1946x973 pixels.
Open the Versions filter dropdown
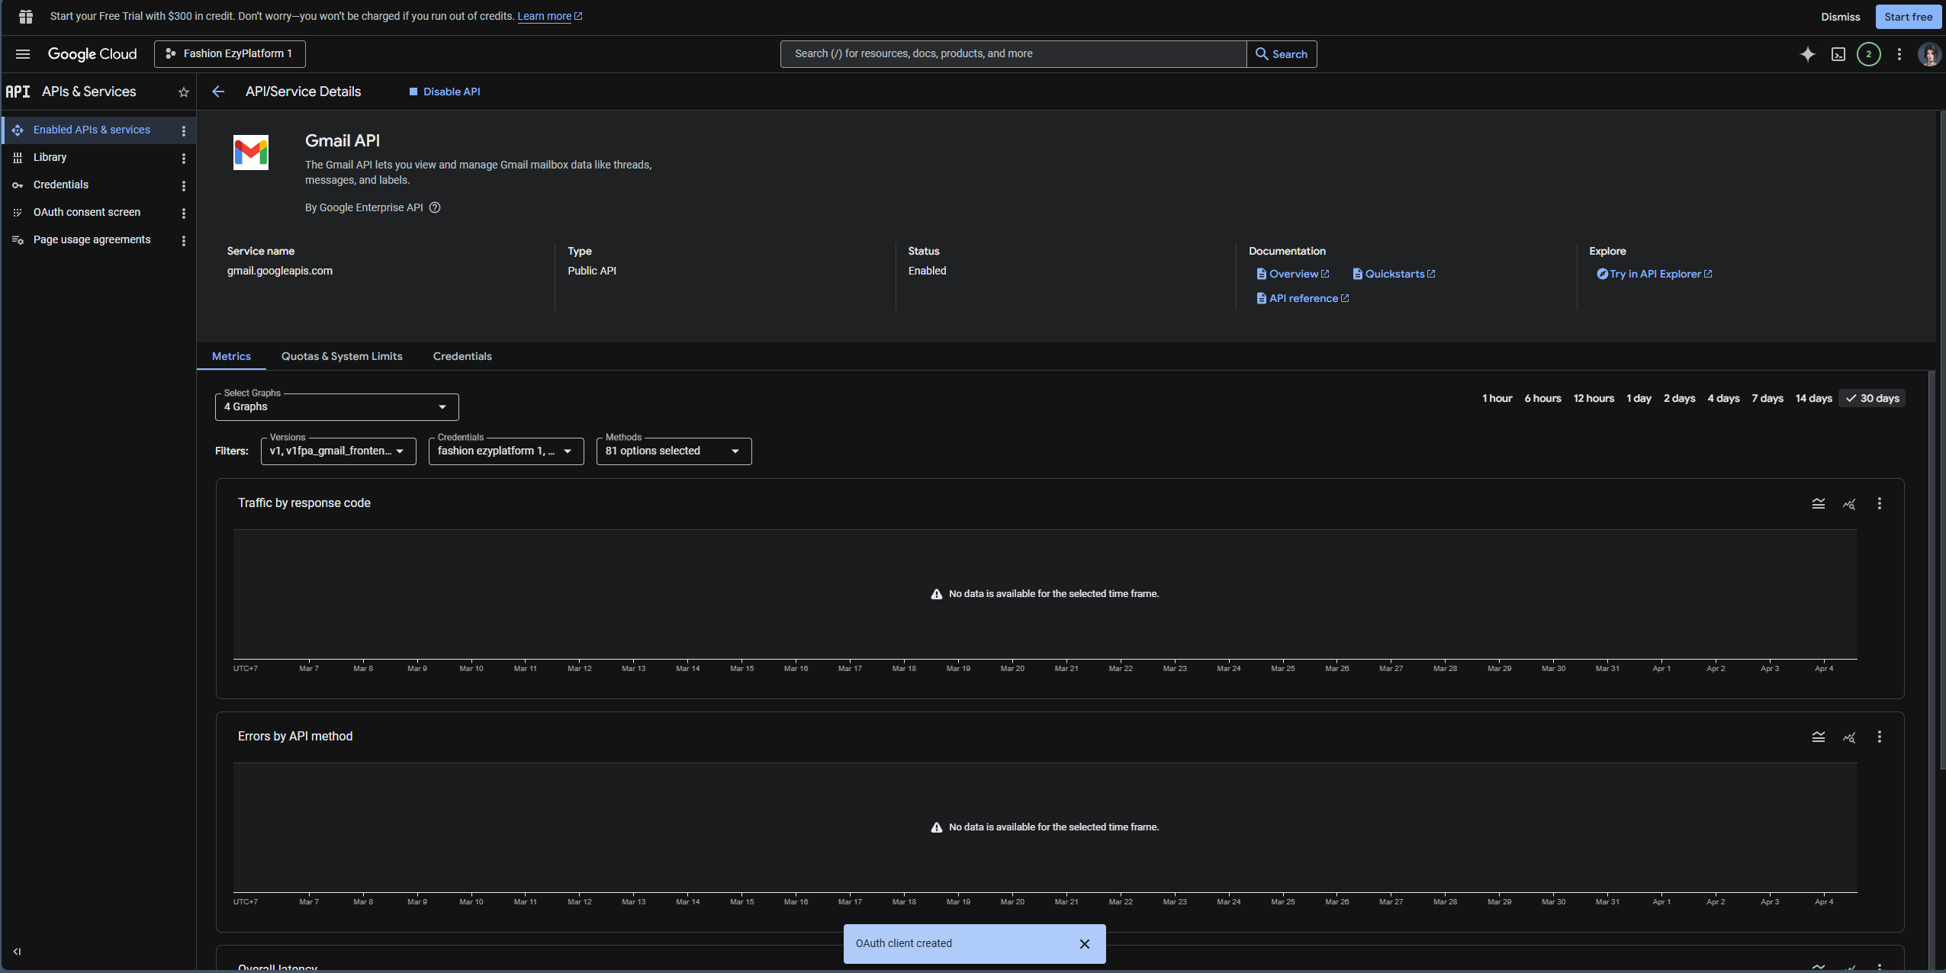338,451
